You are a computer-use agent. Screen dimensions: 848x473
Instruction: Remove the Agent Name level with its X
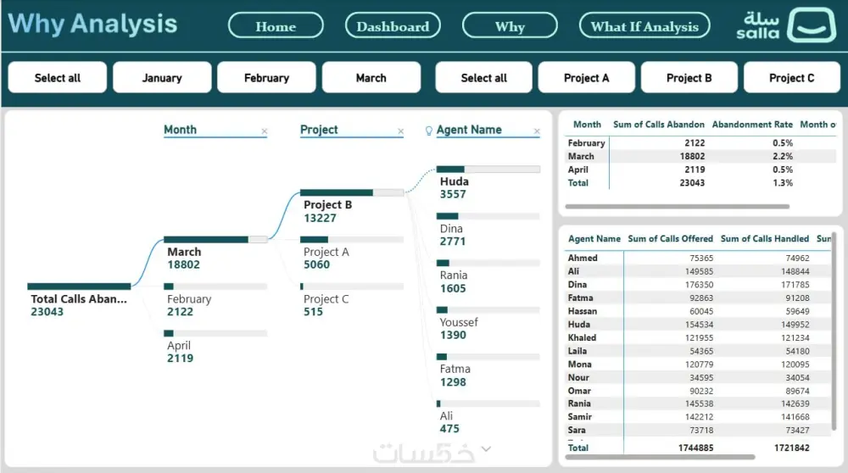point(537,131)
